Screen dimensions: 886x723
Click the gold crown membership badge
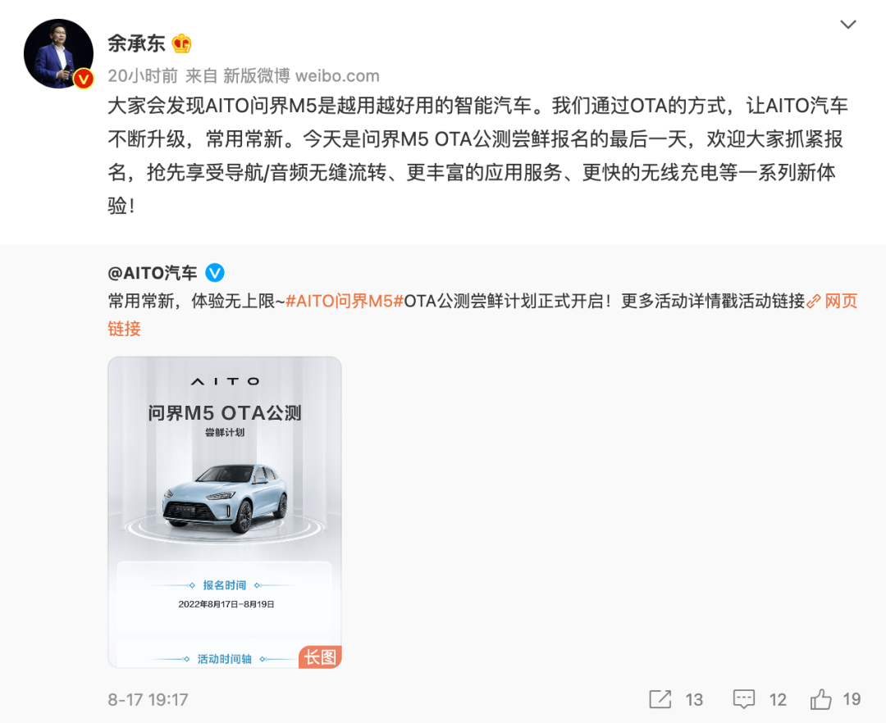pos(181,43)
